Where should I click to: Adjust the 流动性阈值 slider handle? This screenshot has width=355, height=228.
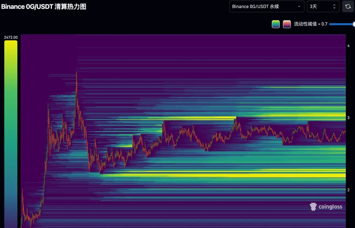354,24
